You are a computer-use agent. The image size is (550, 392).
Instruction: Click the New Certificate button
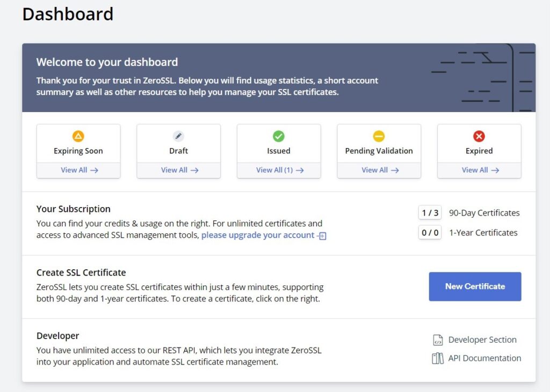475,286
